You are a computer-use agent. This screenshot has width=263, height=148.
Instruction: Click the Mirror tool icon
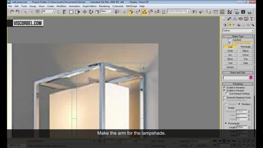195,12
